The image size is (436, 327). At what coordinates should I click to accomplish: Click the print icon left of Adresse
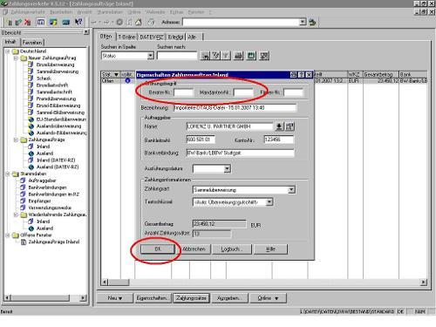pyautogui.click(x=151, y=22)
